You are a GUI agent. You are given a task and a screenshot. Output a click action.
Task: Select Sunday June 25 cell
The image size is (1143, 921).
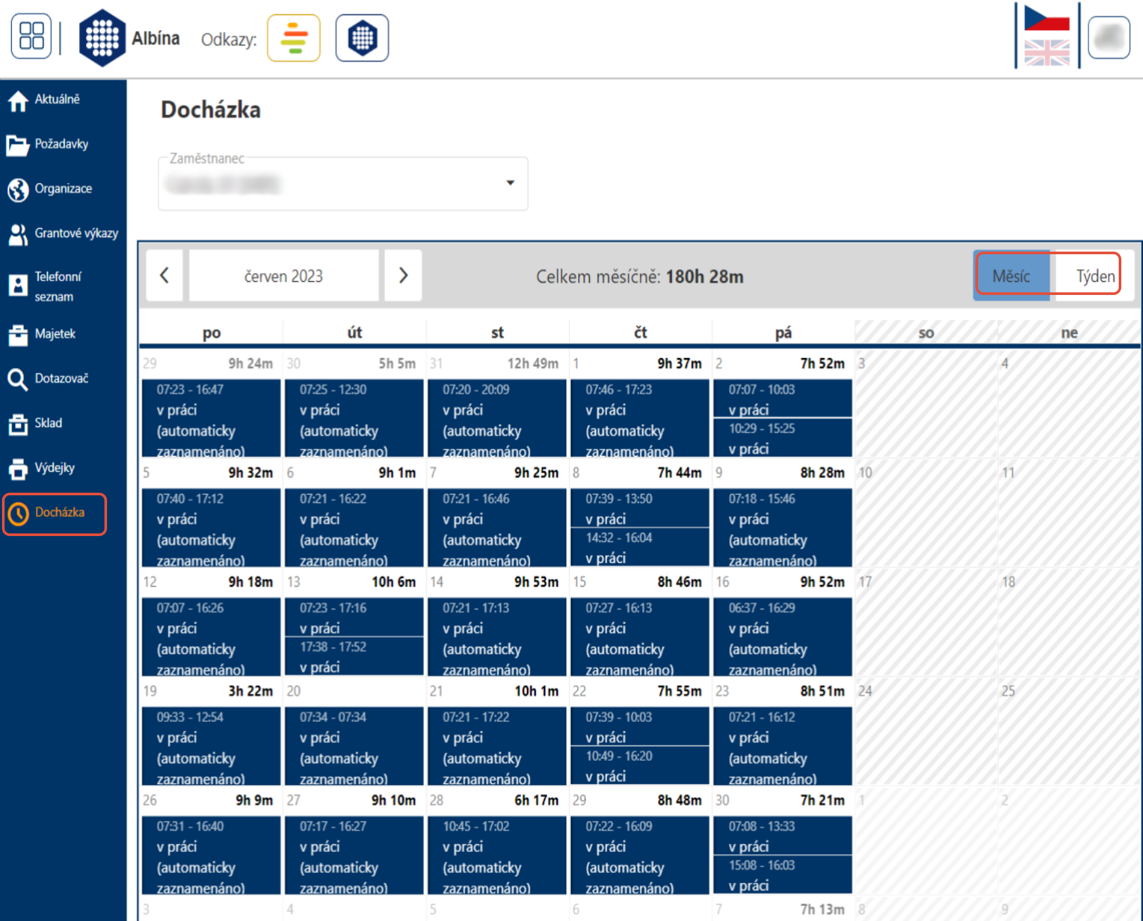(x=1069, y=732)
